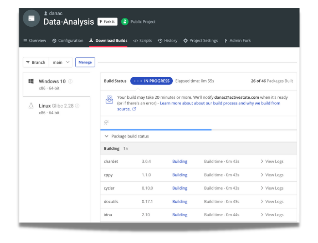Expand View Logs for cycler
This screenshot has height=243, width=318.
[x=272, y=188]
